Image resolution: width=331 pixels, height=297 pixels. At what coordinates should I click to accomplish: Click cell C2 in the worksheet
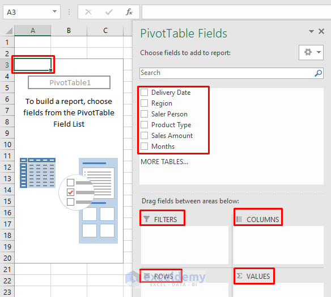click(x=105, y=53)
